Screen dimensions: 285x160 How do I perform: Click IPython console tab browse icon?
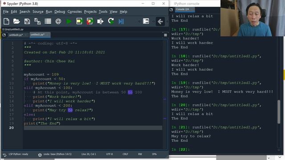(x=171, y=10)
